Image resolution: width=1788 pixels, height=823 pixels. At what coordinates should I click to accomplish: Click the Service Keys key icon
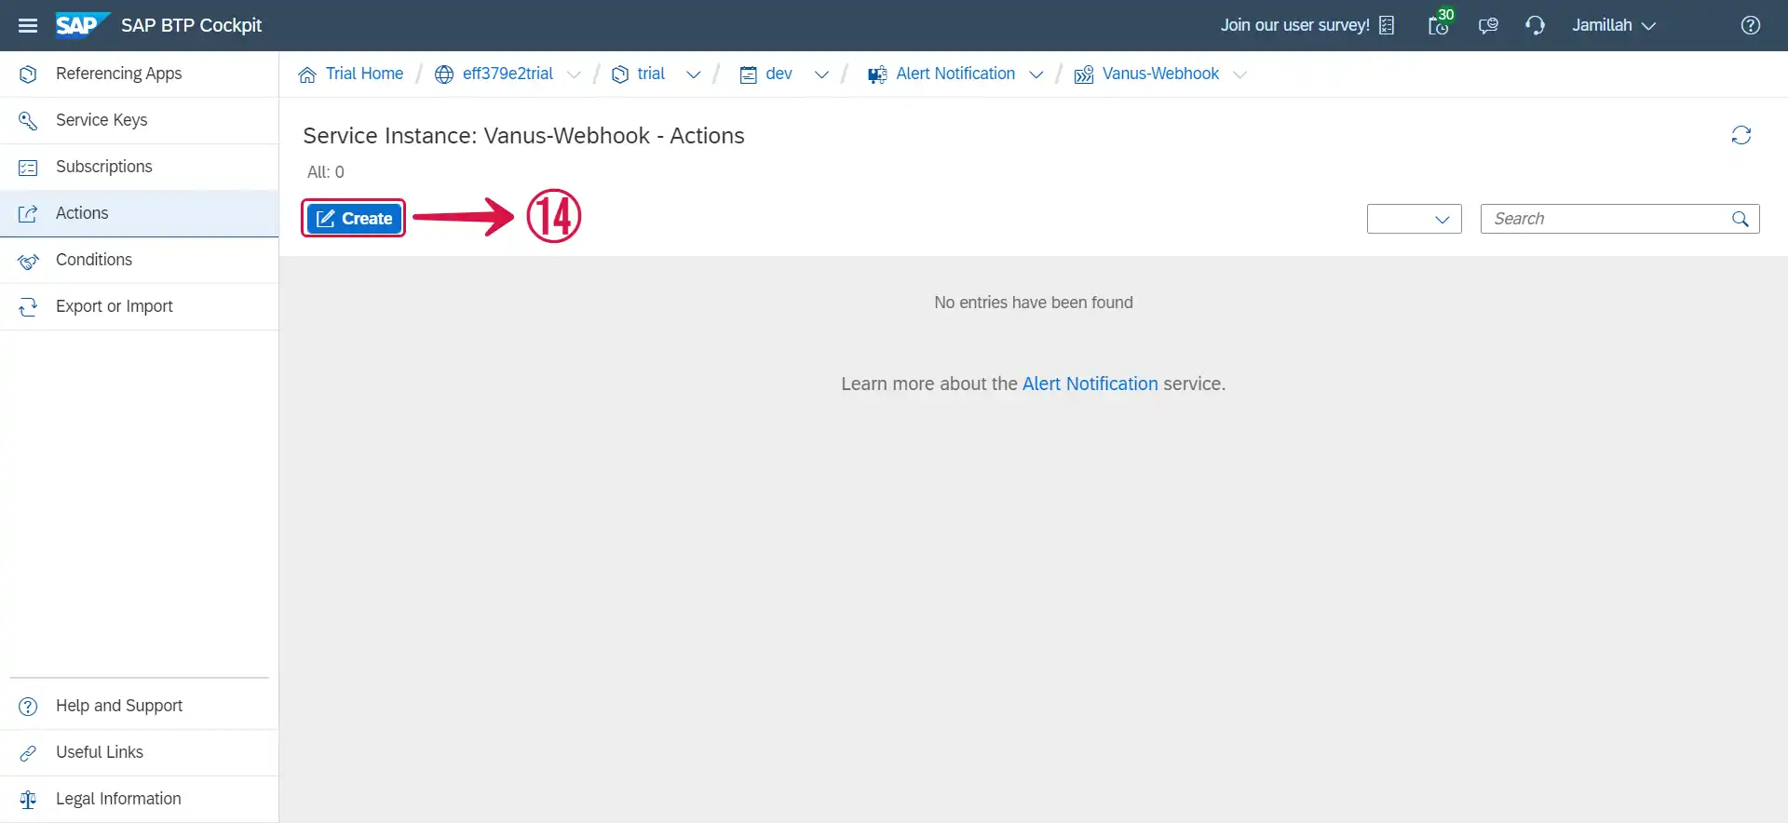coord(28,120)
